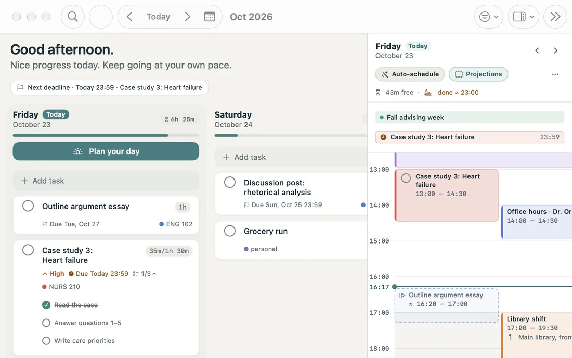572x358 pixels.
Task: Click the double-chevron collapse sidebar button
Action: pos(555,17)
